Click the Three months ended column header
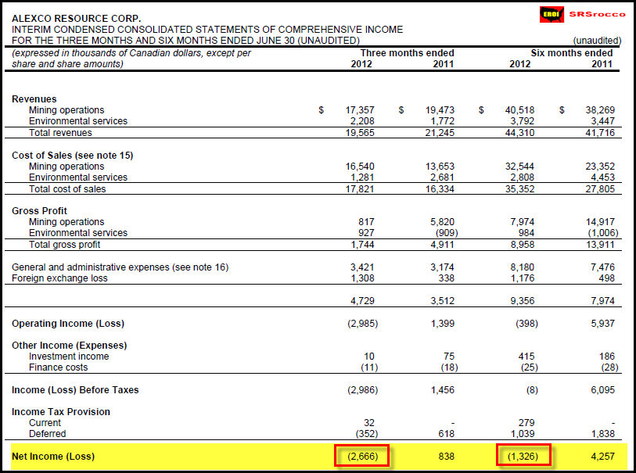 click(x=408, y=53)
